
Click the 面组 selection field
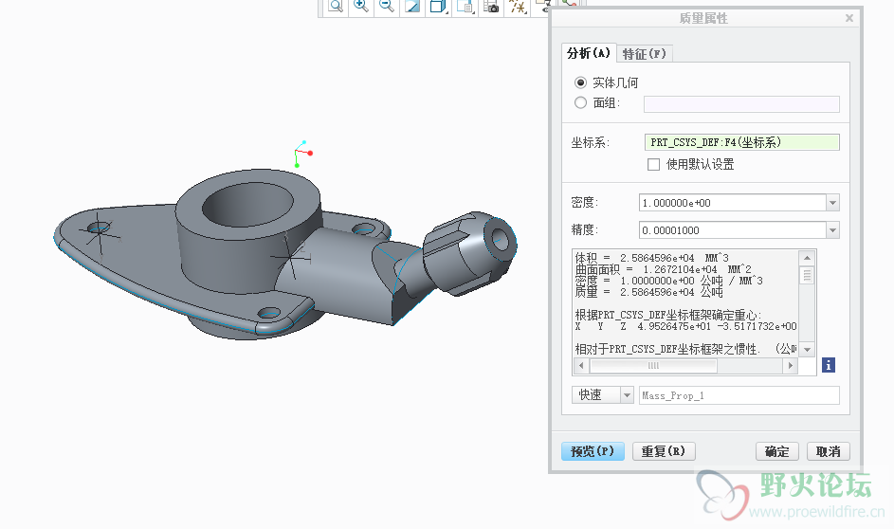pos(741,104)
